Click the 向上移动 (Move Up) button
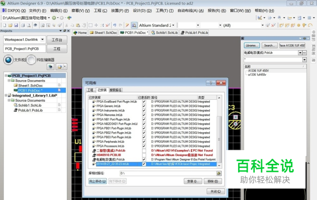This screenshot has width=317, height=200. (x=98, y=181)
